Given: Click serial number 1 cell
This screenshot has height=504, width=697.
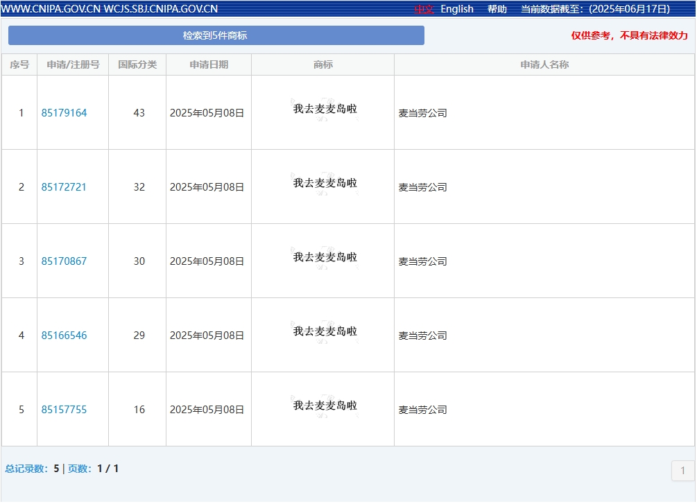Looking at the screenshot, I should click(x=21, y=113).
